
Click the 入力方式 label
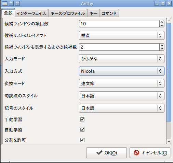pos(13,71)
